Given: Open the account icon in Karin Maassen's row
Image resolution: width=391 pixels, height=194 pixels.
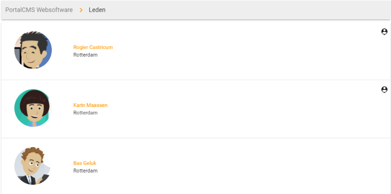Looking at the screenshot, I should pyautogui.click(x=384, y=89).
